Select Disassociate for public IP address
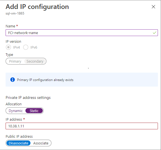 [x=18, y=143]
